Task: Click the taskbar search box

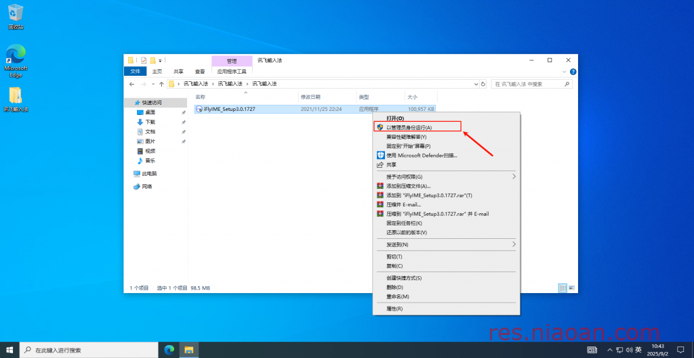Action: tap(89, 350)
